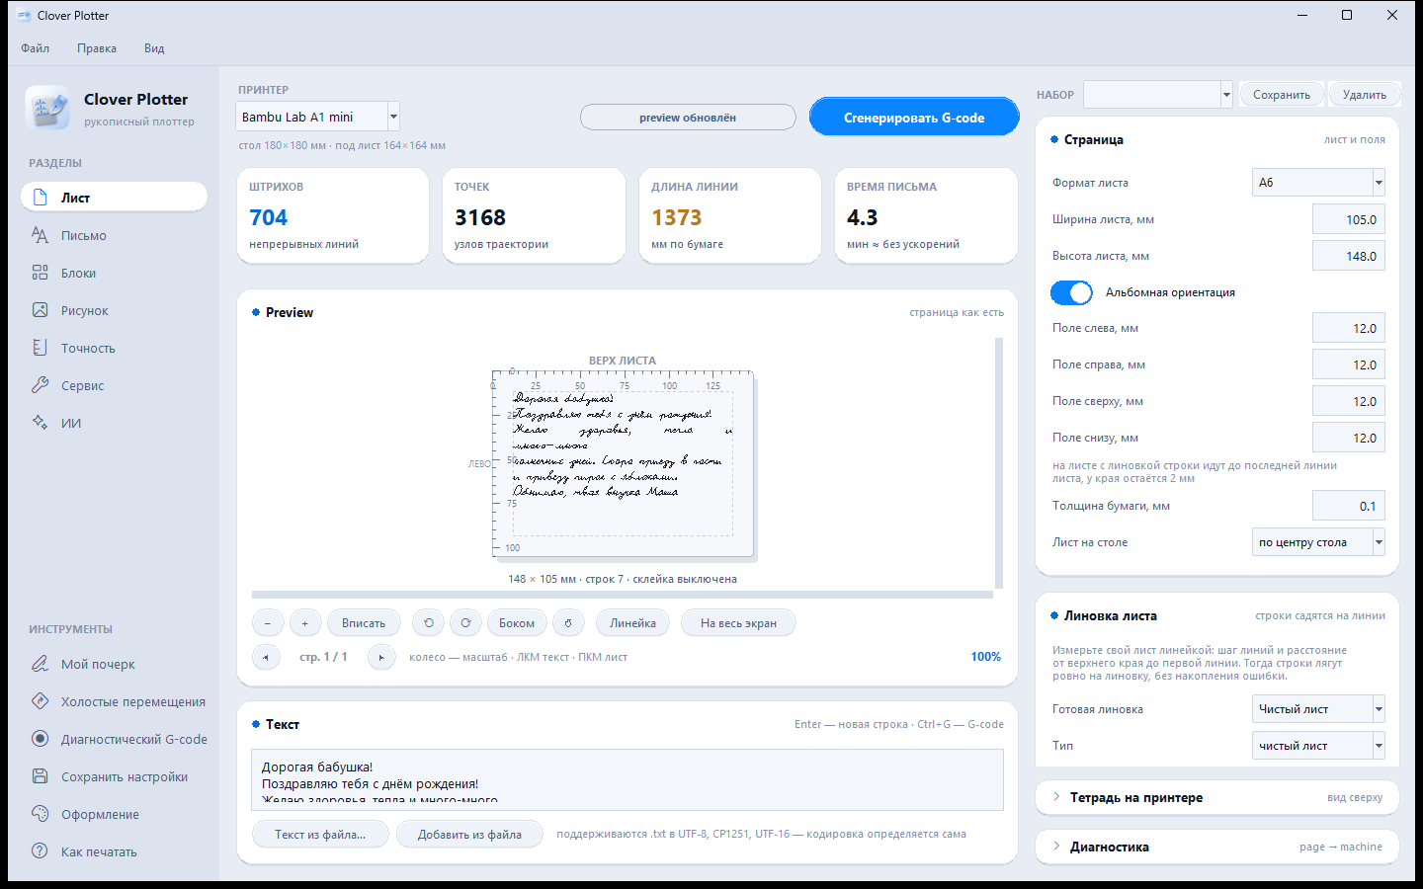Click the preview's vertical scrollbar

[999, 463]
